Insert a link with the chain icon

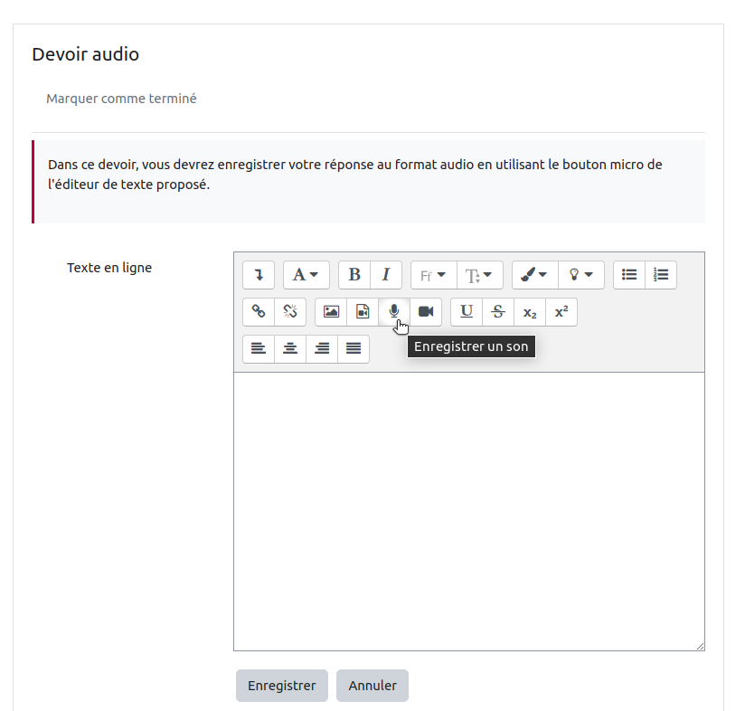pos(259,311)
